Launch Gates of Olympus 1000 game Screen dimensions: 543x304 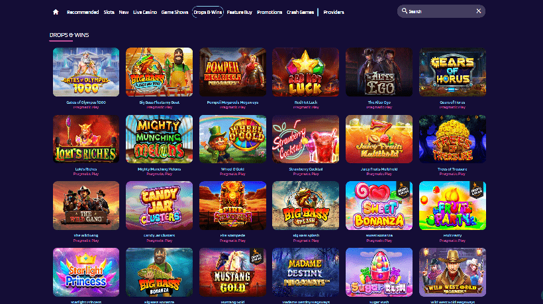(x=86, y=72)
